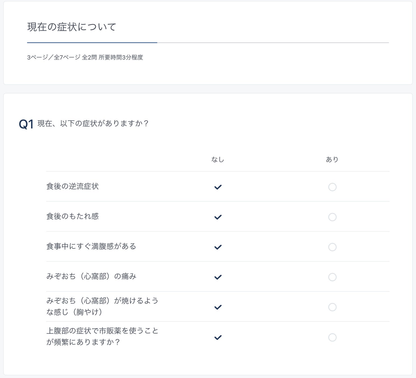Click なし checkmark for みぞおち（心窩部）の痛み
This screenshot has height=378, width=416.
click(218, 277)
